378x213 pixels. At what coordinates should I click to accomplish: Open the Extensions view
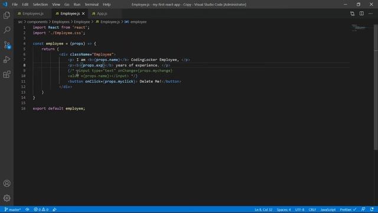click(6, 74)
